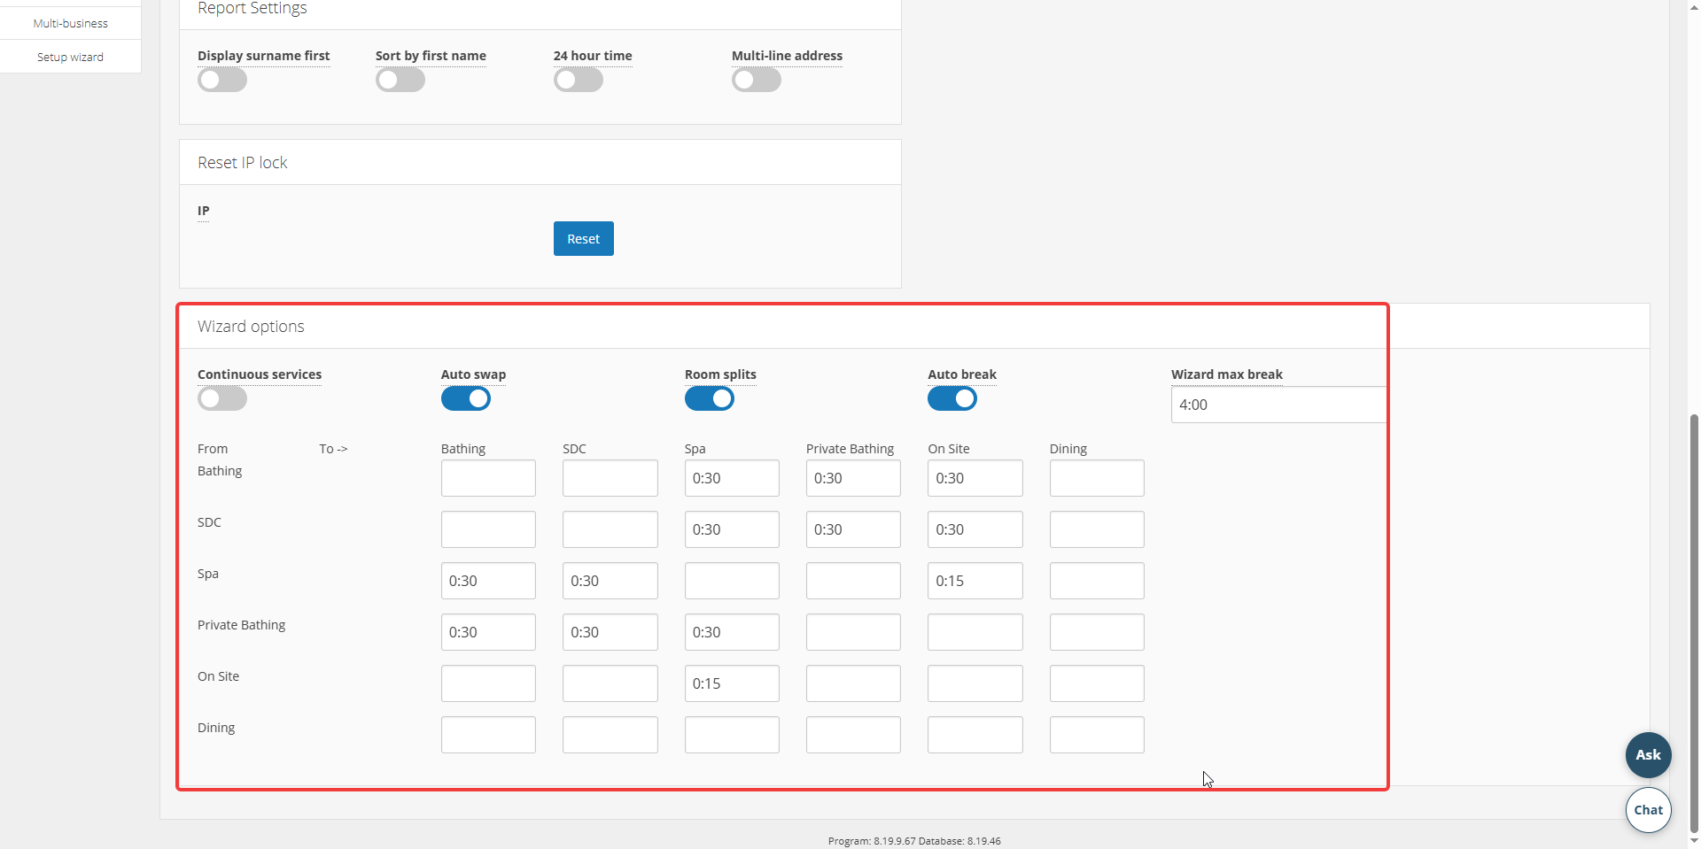
Task: Click the Program version footer text
Action: click(x=914, y=841)
